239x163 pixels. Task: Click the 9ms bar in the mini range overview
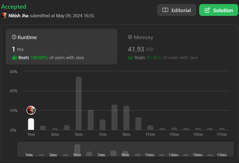pyautogui.click(x=125, y=153)
